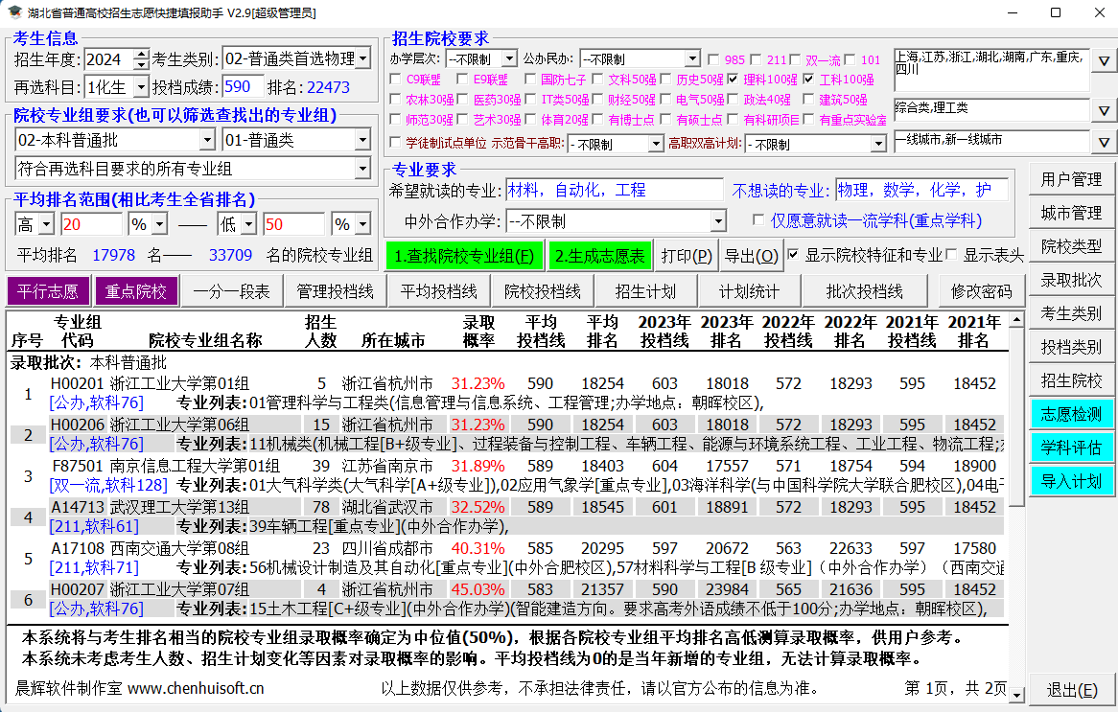Click the 不想读的专业 link

click(x=780, y=189)
